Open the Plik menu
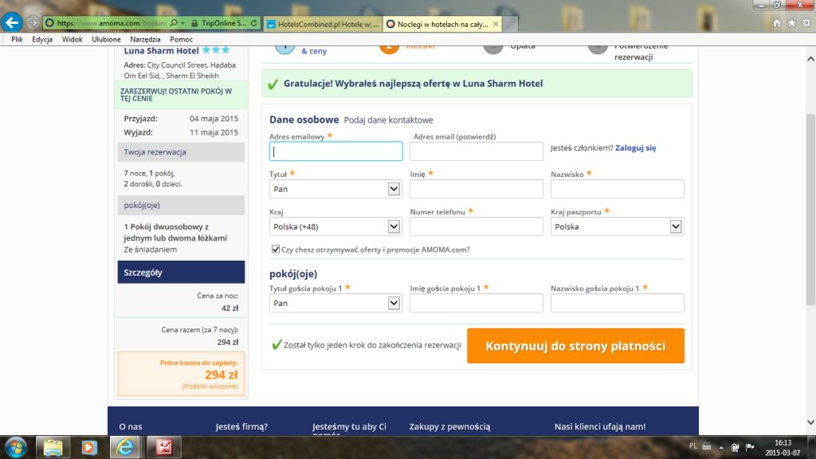The height and width of the screenshot is (459, 816). point(18,39)
